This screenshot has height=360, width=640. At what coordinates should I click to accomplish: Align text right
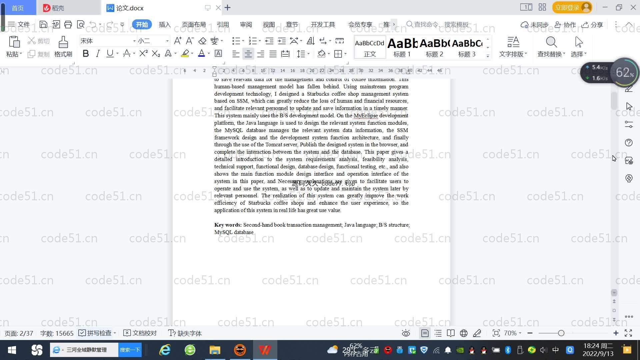[261, 54]
